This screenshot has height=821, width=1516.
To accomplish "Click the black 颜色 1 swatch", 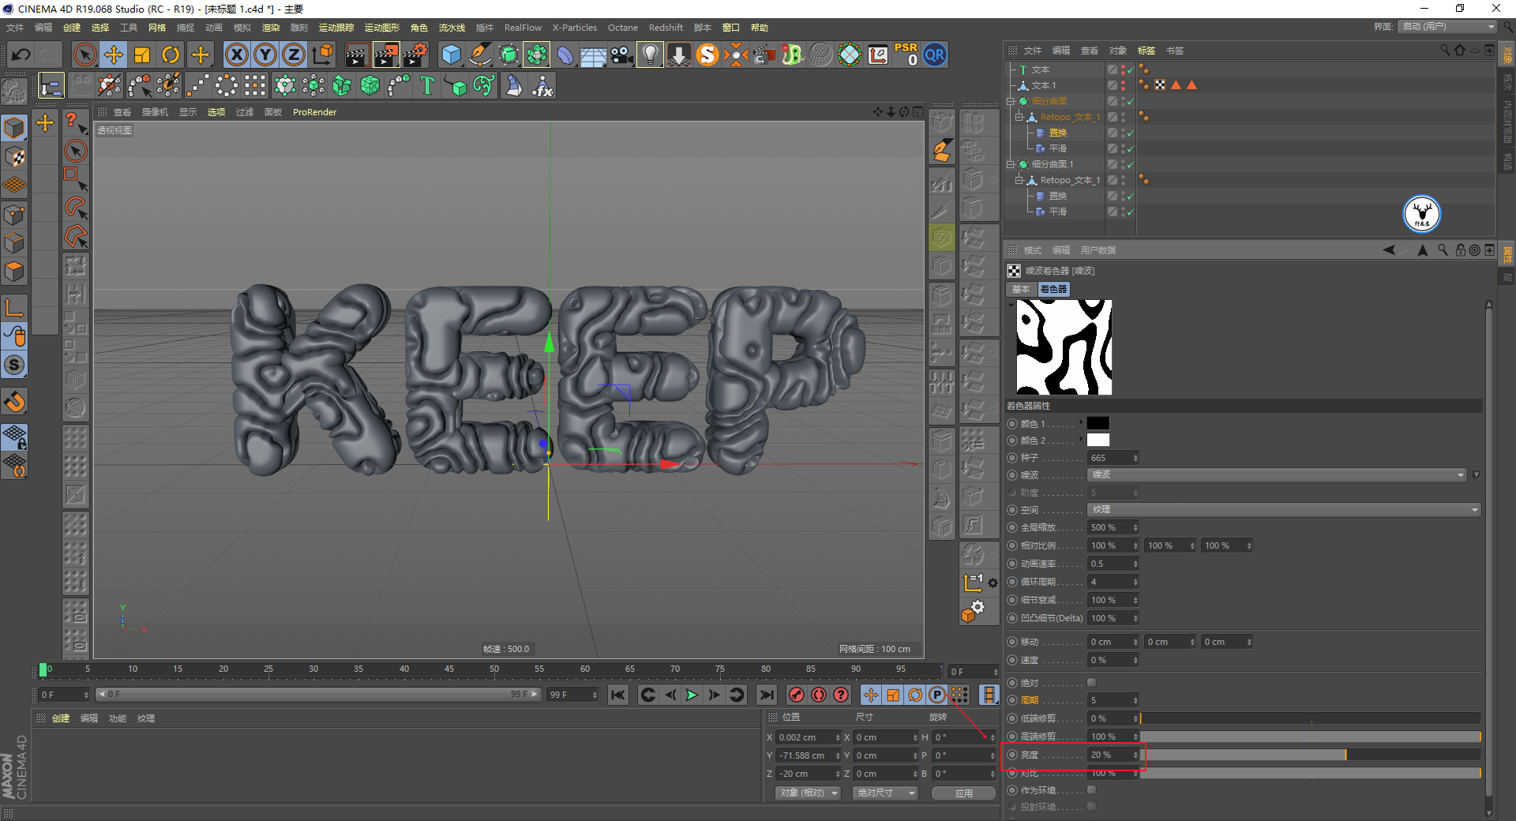I will click(1098, 423).
